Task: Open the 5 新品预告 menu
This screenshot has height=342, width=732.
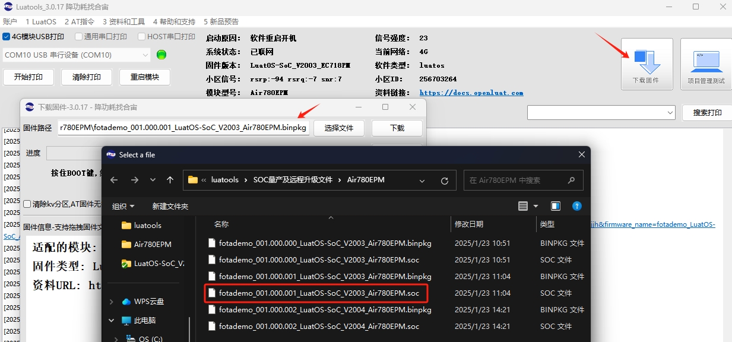Action: [221, 21]
